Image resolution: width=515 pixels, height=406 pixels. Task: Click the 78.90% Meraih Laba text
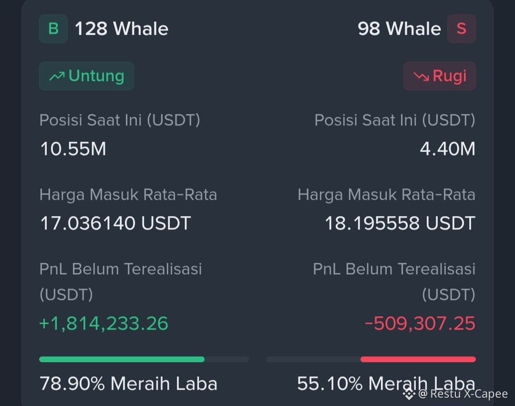128,383
